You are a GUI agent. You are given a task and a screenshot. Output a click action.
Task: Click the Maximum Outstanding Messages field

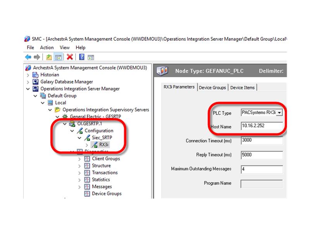(262, 169)
